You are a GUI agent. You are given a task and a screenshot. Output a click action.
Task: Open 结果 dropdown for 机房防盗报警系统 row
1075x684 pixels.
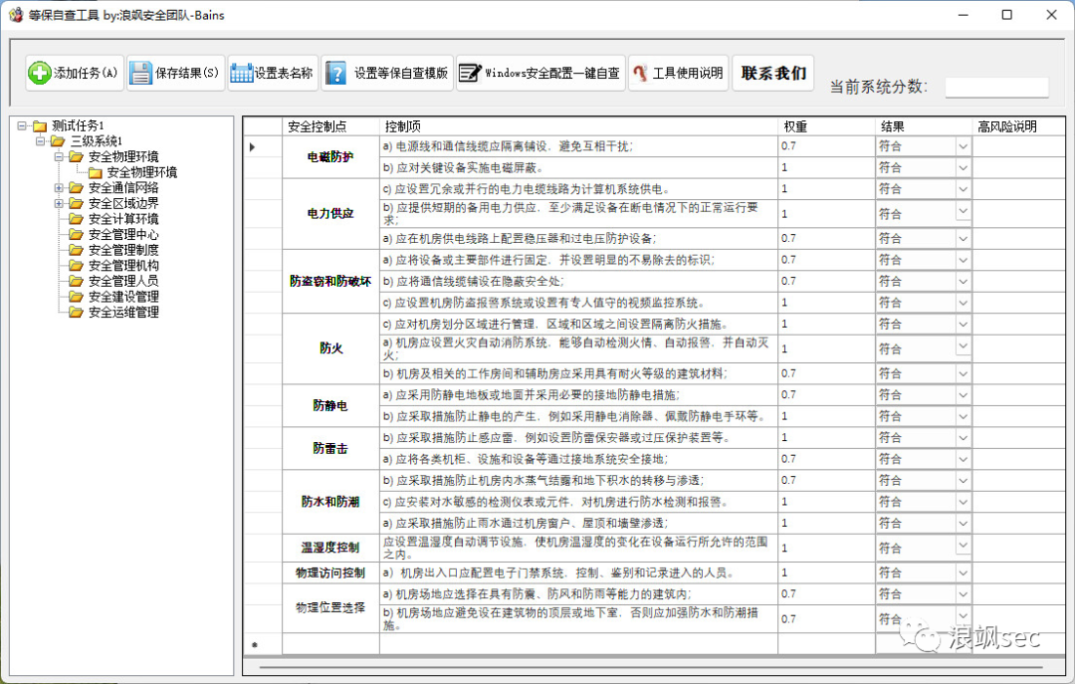click(964, 303)
